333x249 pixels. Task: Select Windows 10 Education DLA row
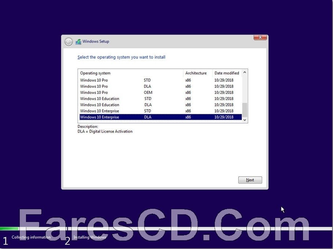[x=161, y=105]
